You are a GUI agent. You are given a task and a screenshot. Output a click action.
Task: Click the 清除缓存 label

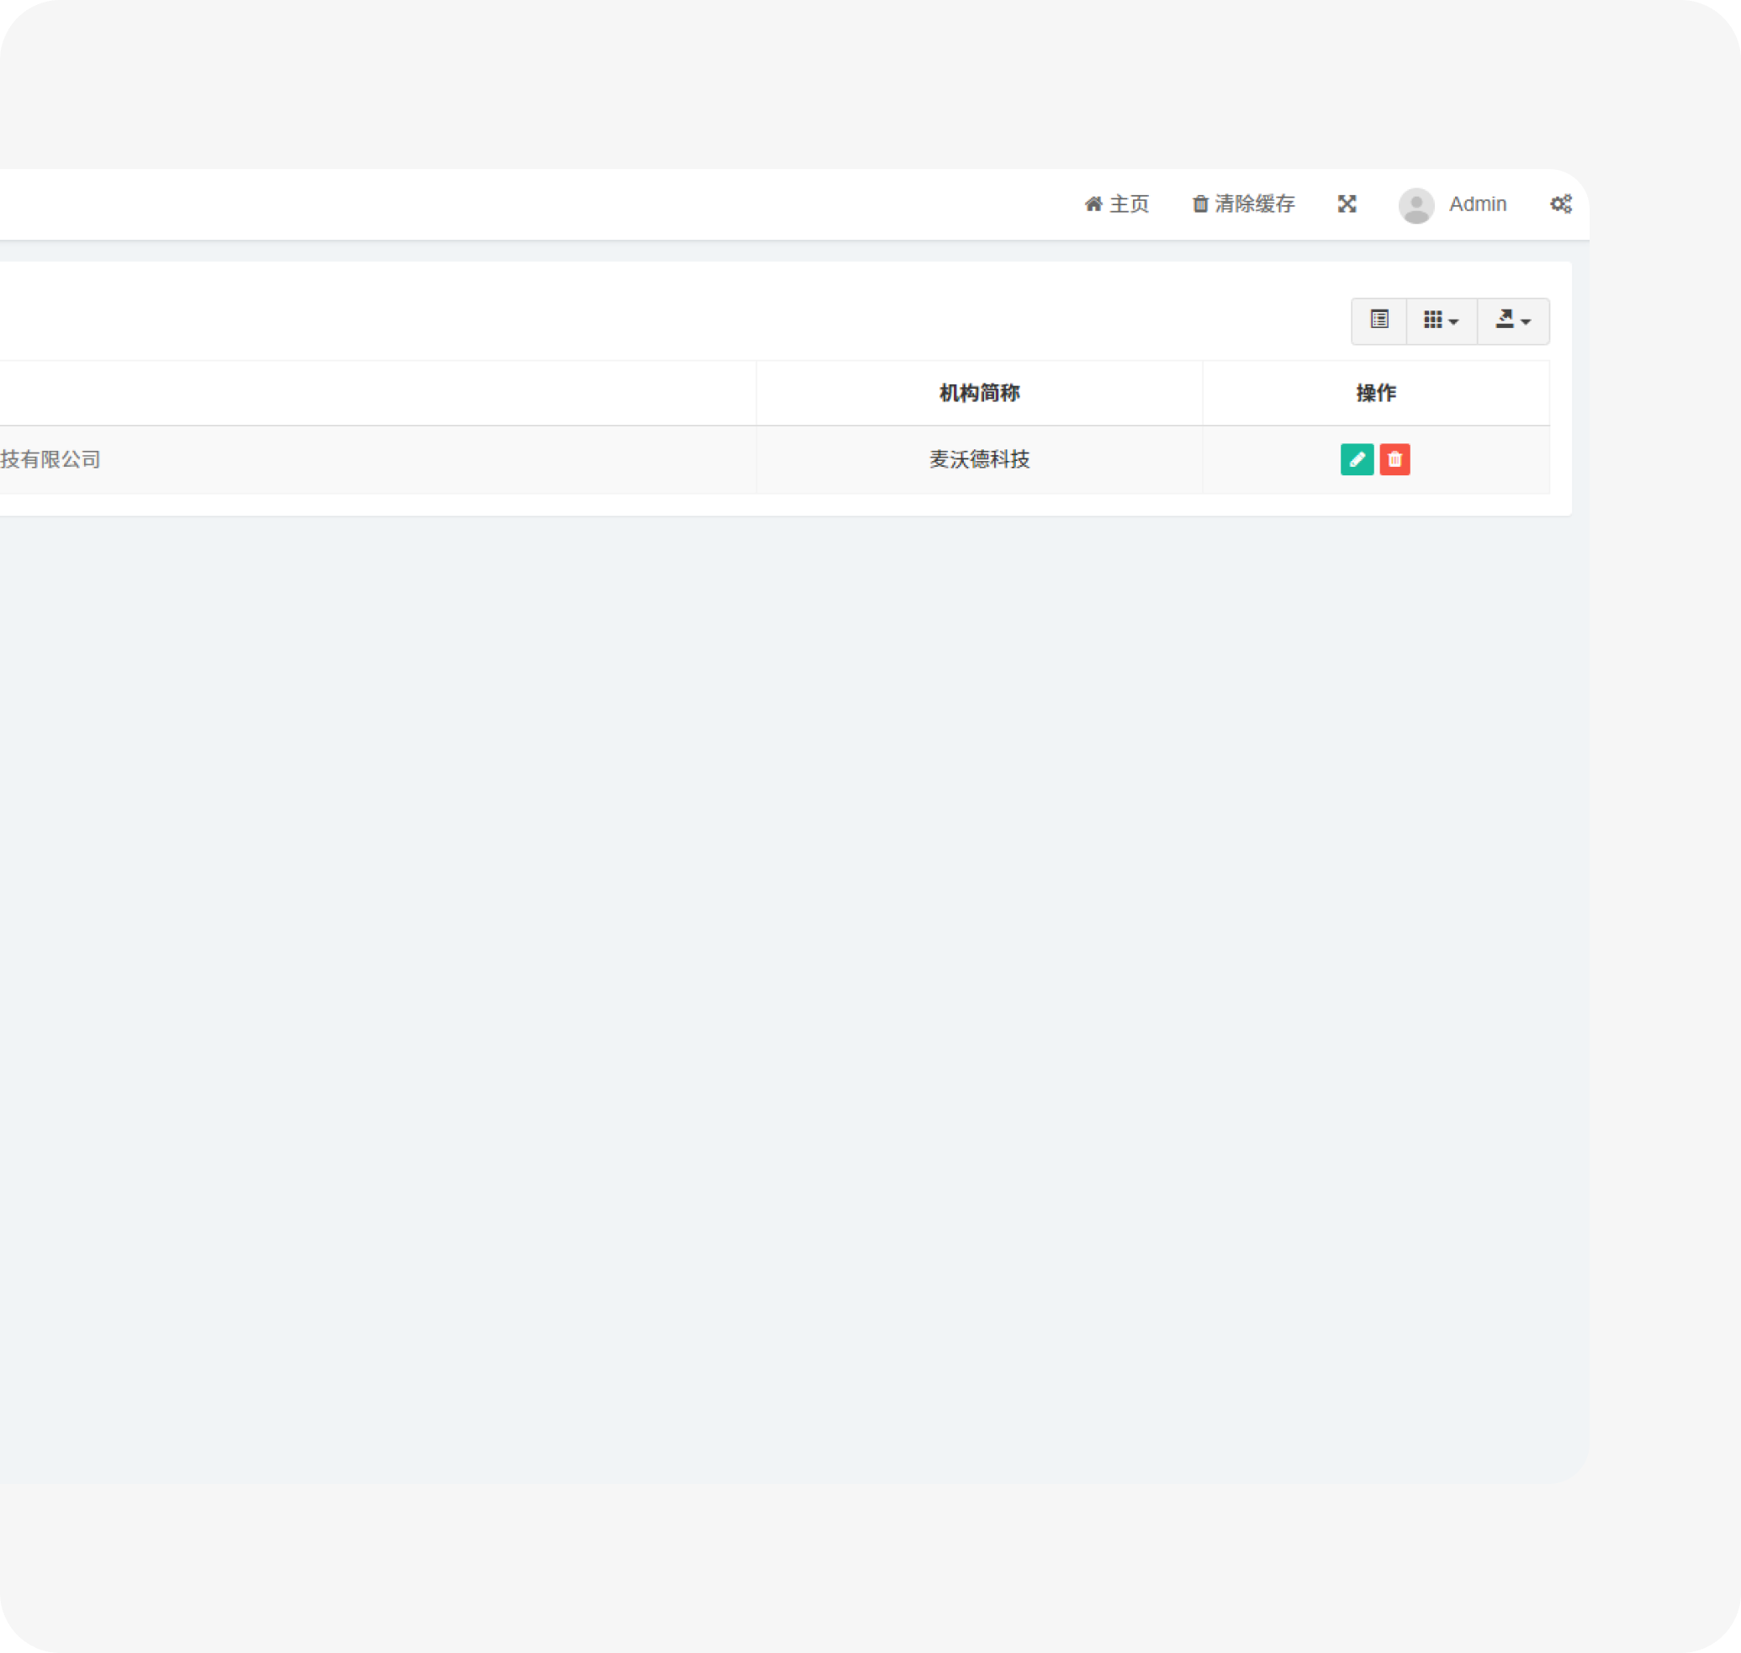[x=1255, y=204]
